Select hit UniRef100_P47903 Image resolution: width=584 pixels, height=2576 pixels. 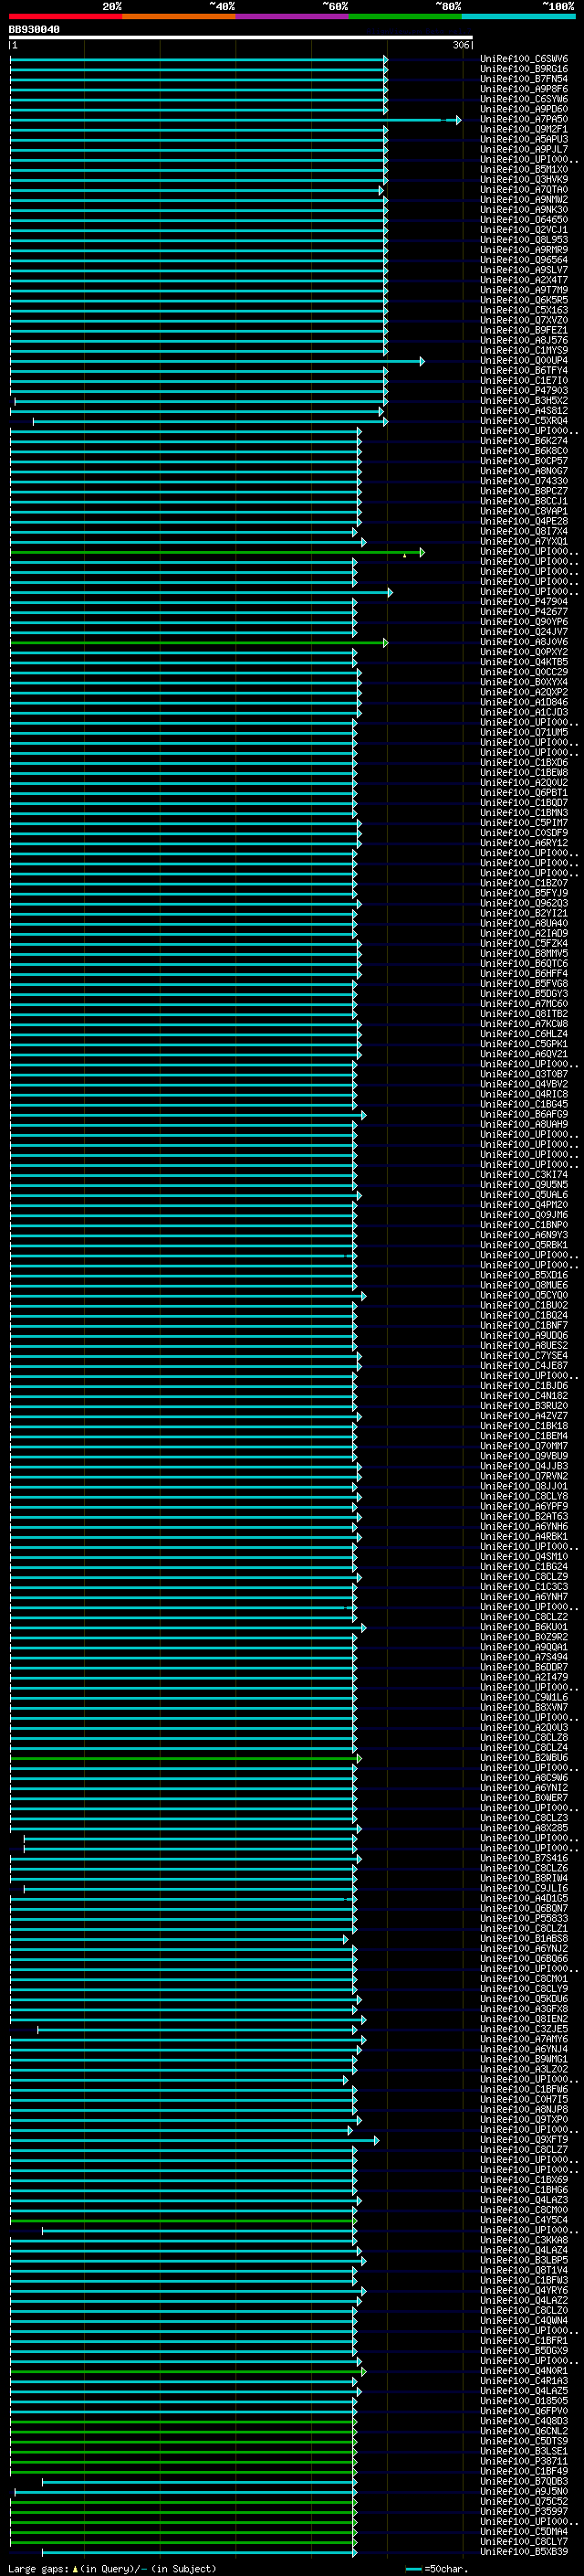pos(524,390)
